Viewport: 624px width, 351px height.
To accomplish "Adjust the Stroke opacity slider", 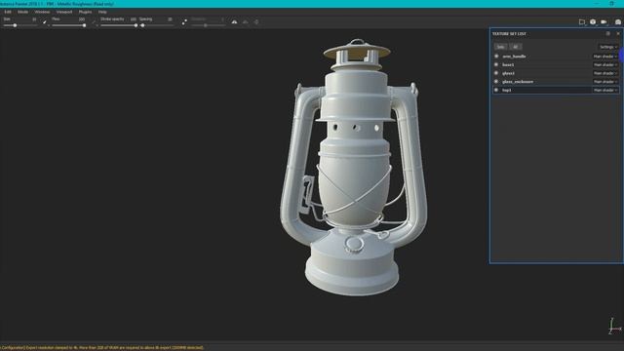I will (119, 25).
